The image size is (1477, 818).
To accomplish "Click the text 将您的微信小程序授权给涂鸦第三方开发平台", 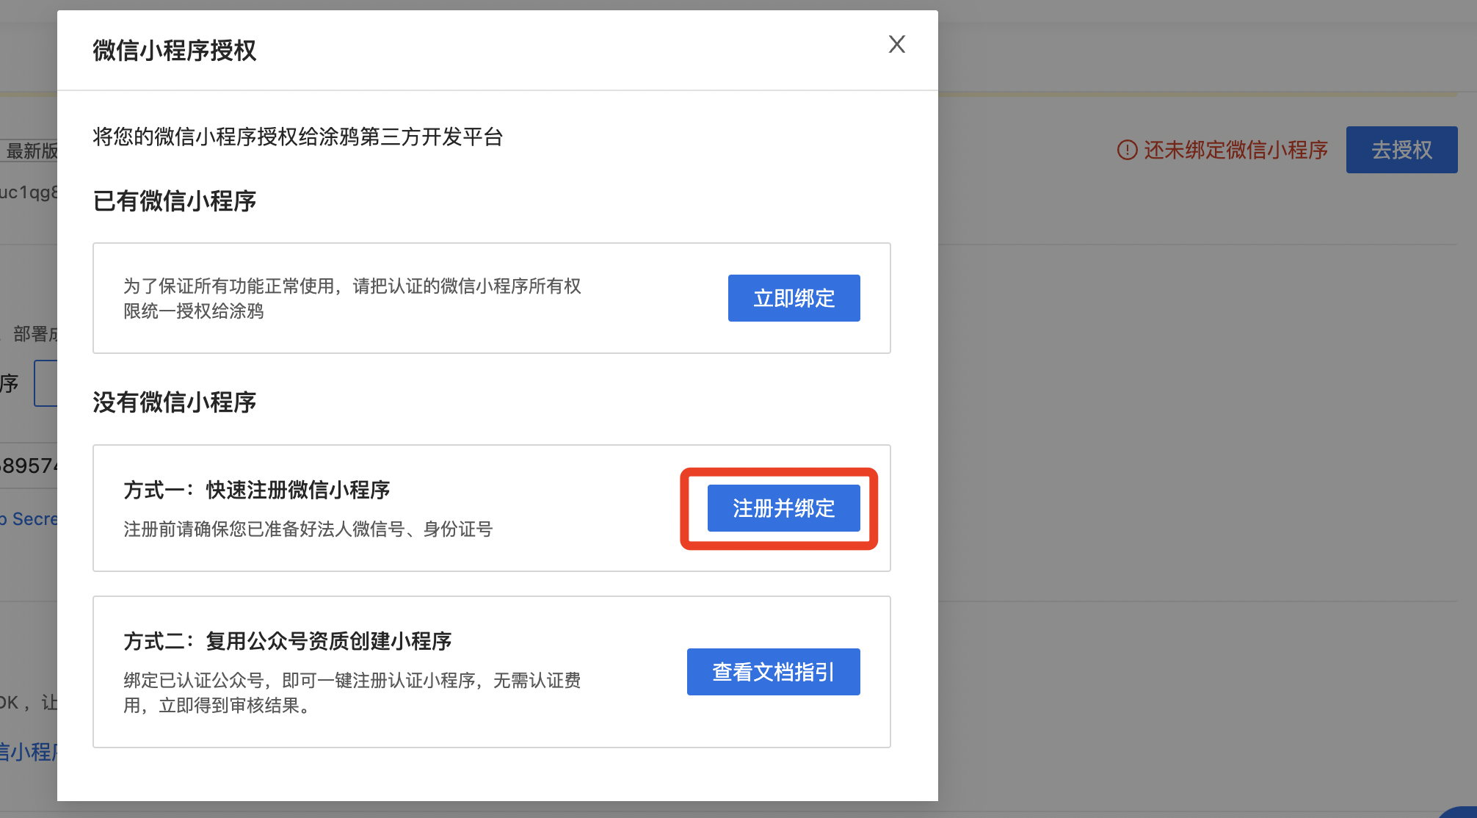I will (297, 137).
